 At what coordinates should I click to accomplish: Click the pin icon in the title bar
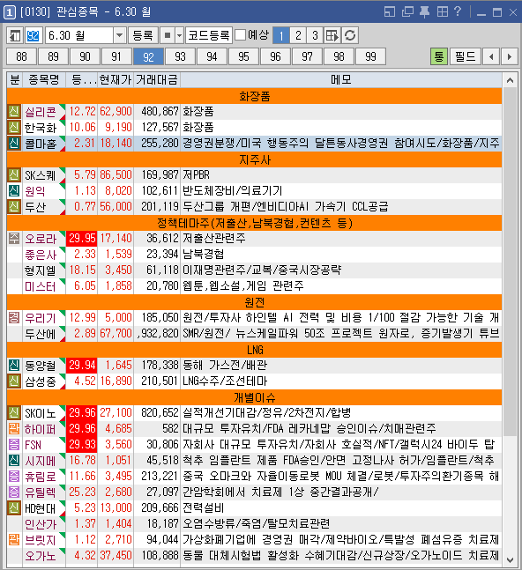pos(424,12)
